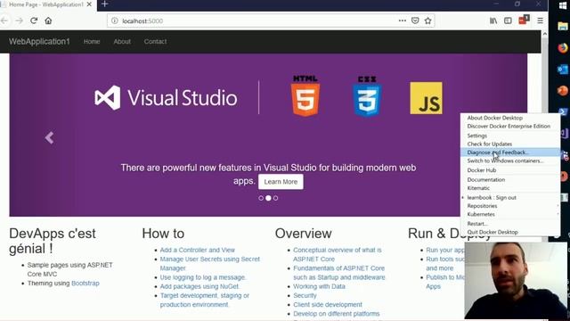570x321 pixels.
Task: Open Firefox from the taskbar
Action: coord(563,48)
